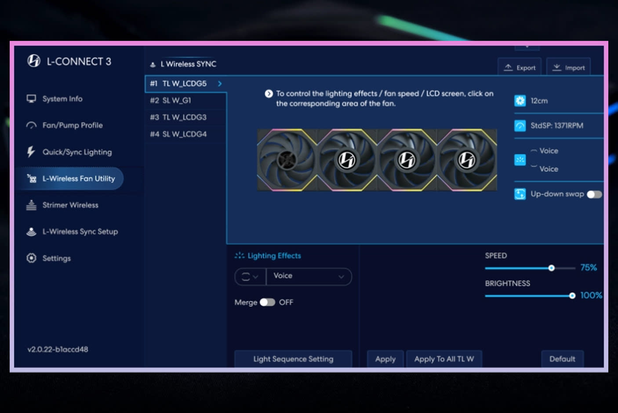The width and height of the screenshot is (618, 413).
Task: Click the L Wireless SYNC heading
Action: [x=189, y=64]
